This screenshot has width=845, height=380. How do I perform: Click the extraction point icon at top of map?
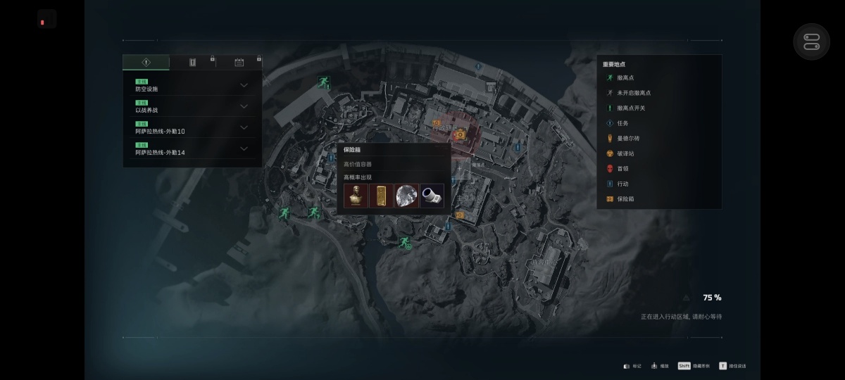coord(323,82)
